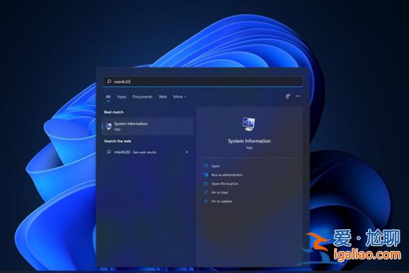Expand web results arrow for msinfo32
This screenshot has width=409, height=273.
[x=187, y=152]
